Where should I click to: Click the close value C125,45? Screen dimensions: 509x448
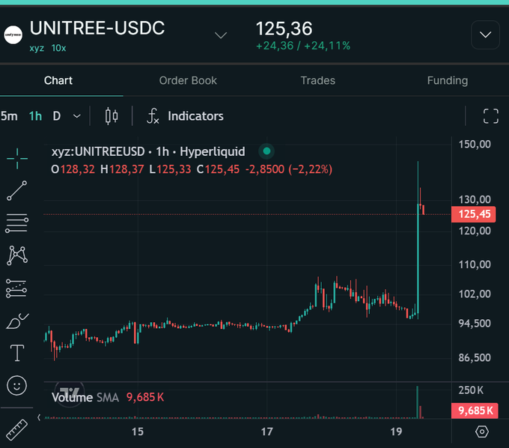(x=218, y=169)
